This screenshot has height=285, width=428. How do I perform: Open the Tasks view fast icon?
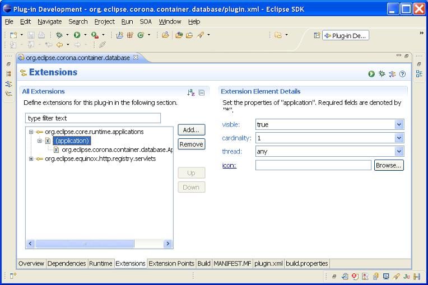click(x=345, y=277)
